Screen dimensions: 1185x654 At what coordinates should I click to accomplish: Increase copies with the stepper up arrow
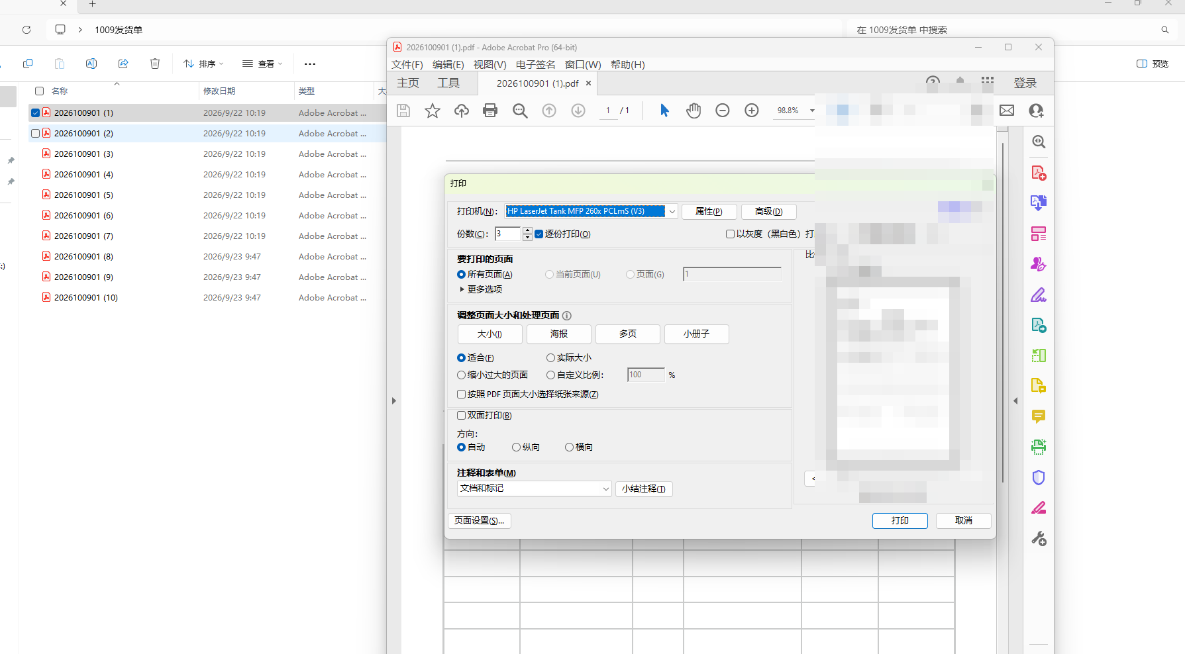pyautogui.click(x=527, y=230)
